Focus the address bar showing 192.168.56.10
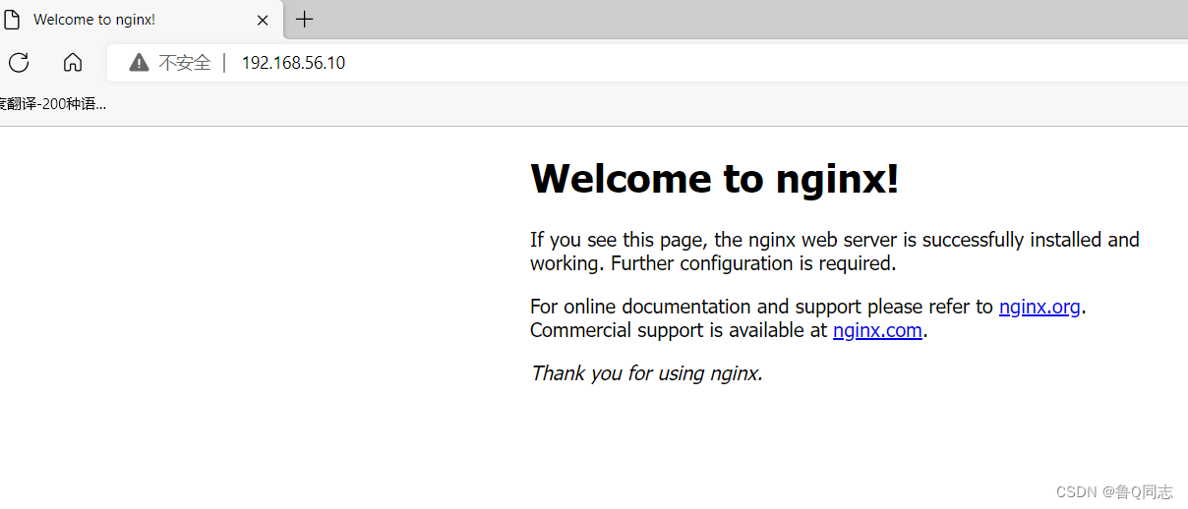The width and height of the screenshot is (1188, 509). point(649,63)
